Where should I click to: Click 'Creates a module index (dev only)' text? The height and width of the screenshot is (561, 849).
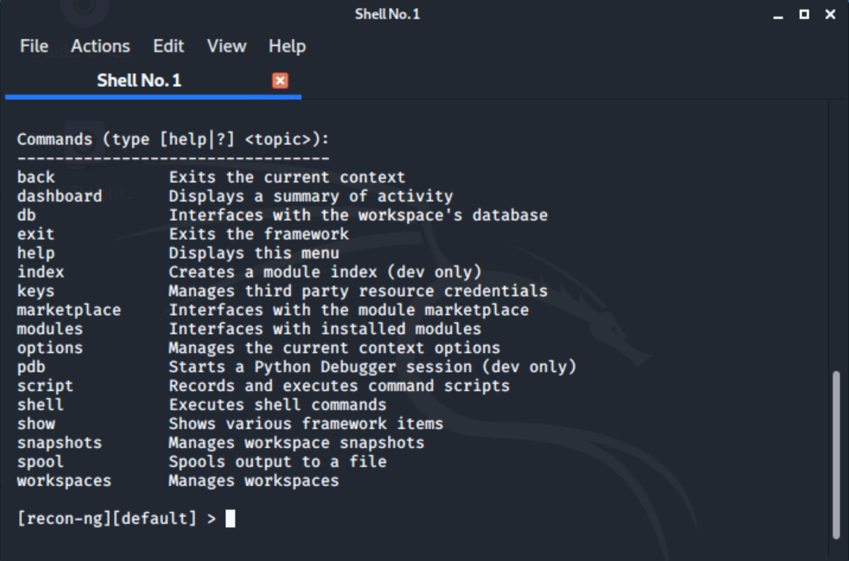coord(326,272)
